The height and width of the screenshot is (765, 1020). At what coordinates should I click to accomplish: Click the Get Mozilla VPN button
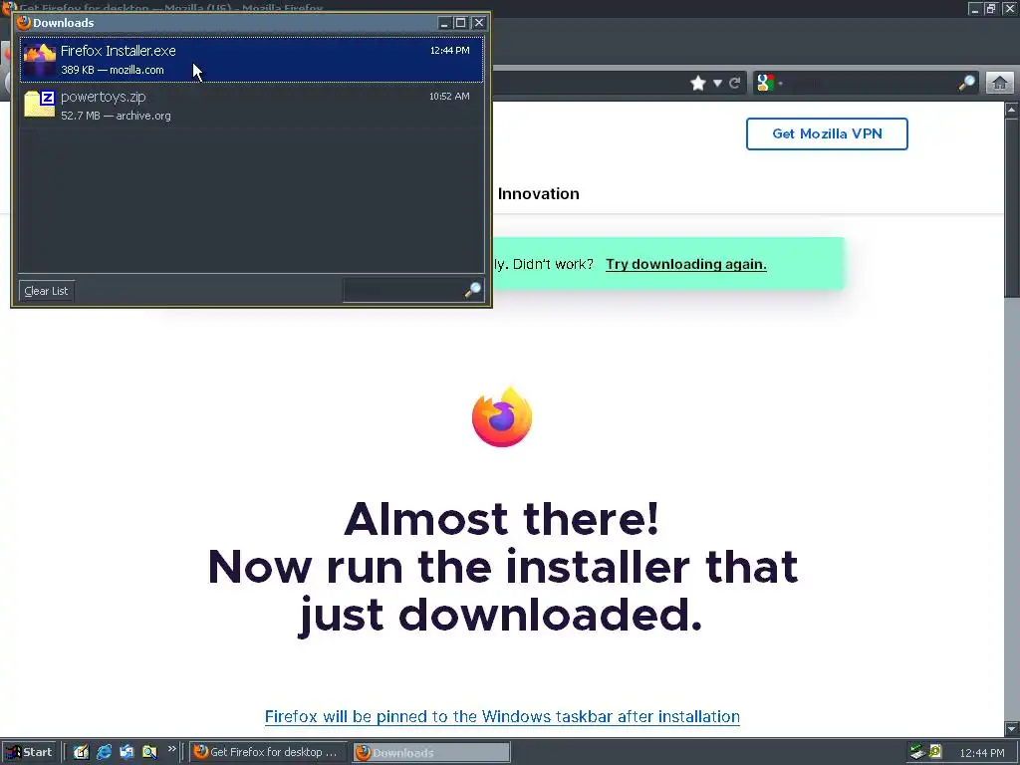tap(827, 134)
